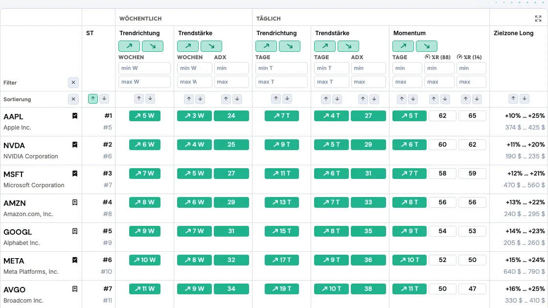Screen dimensions: 548x308
Task: Click AAPL target zone +10% ... +25%
Action: pos(525,115)
